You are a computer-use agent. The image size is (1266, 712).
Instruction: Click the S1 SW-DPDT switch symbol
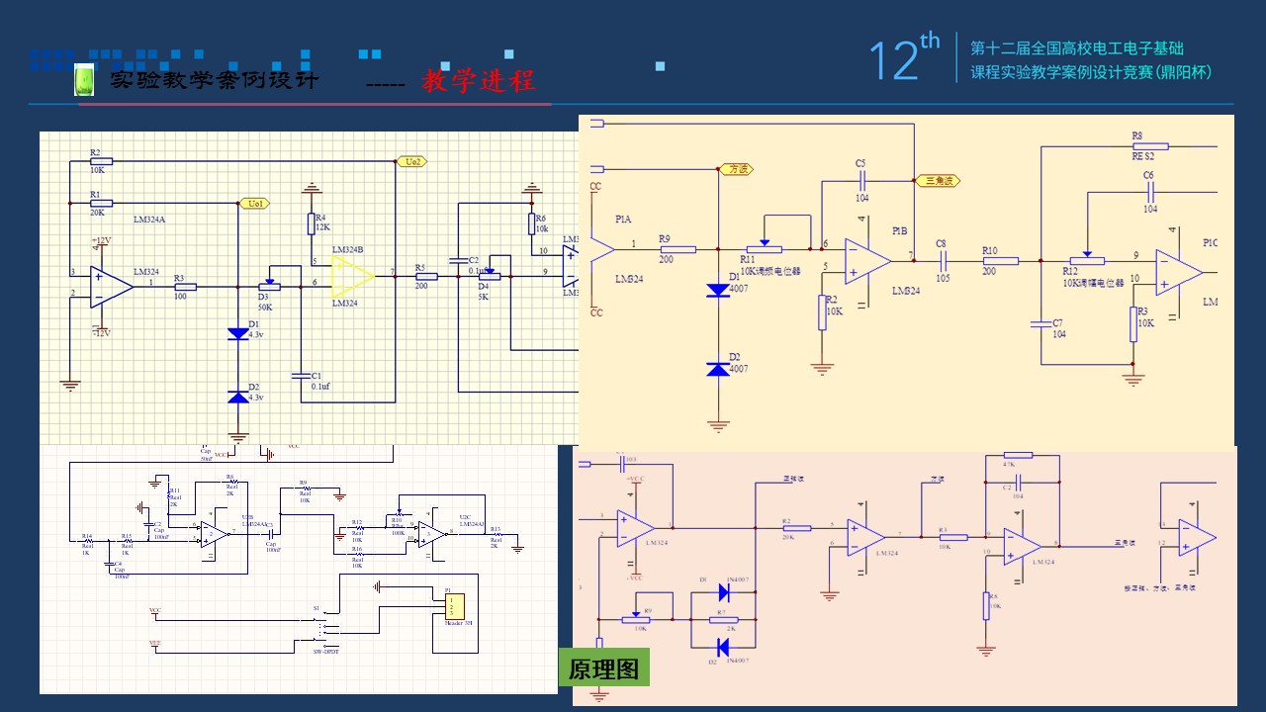tap(323, 629)
